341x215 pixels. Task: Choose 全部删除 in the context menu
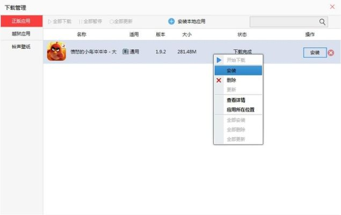point(238,130)
